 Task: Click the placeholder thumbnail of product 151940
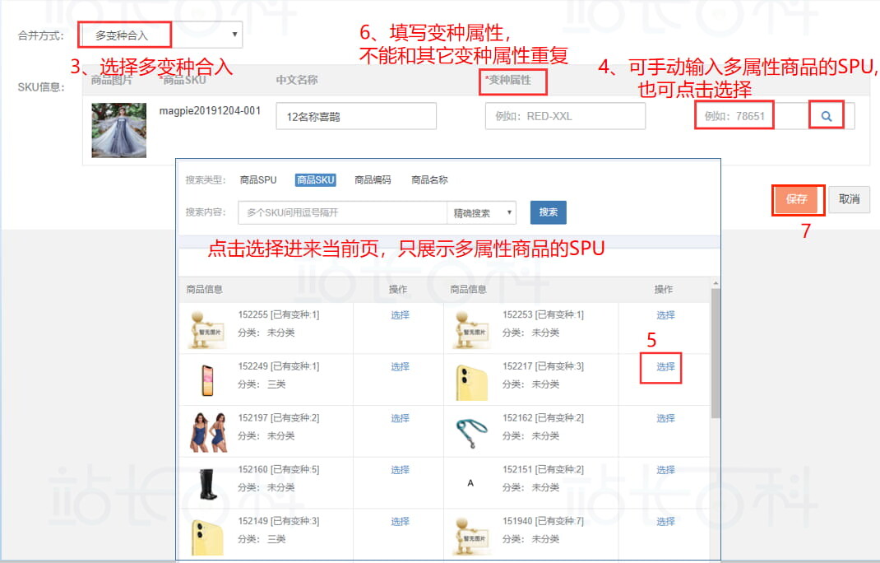[x=471, y=537]
